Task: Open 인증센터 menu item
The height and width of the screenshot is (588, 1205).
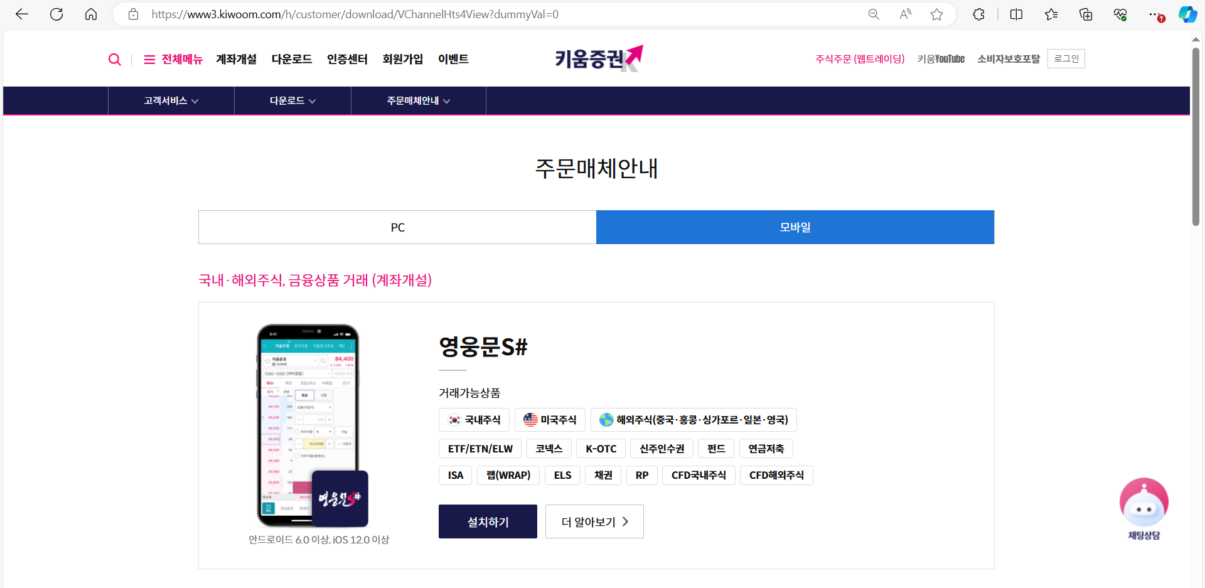Action: pyautogui.click(x=347, y=59)
